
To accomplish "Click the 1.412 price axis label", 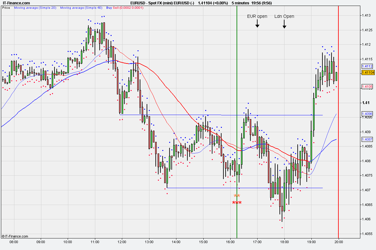I will (367, 44).
